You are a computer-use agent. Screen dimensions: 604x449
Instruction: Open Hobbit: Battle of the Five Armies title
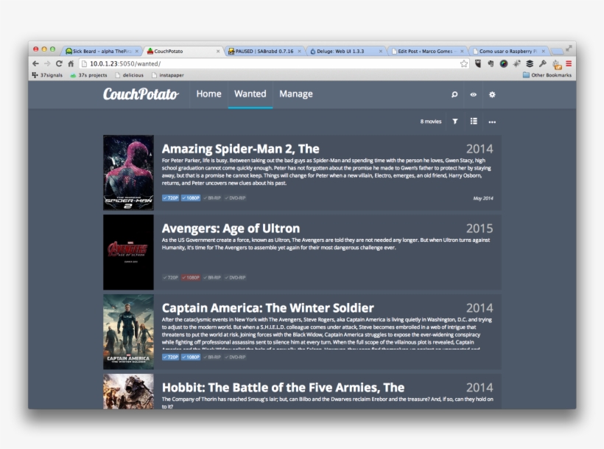[283, 387]
